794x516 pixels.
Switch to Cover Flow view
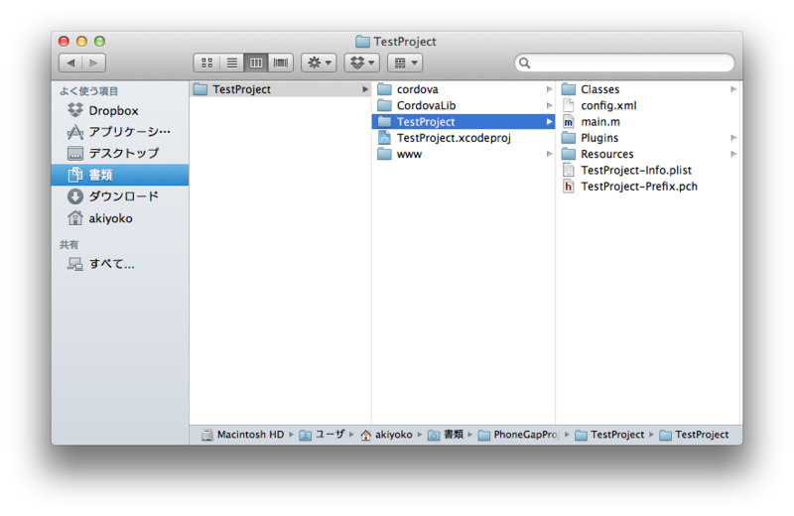click(281, 63)
